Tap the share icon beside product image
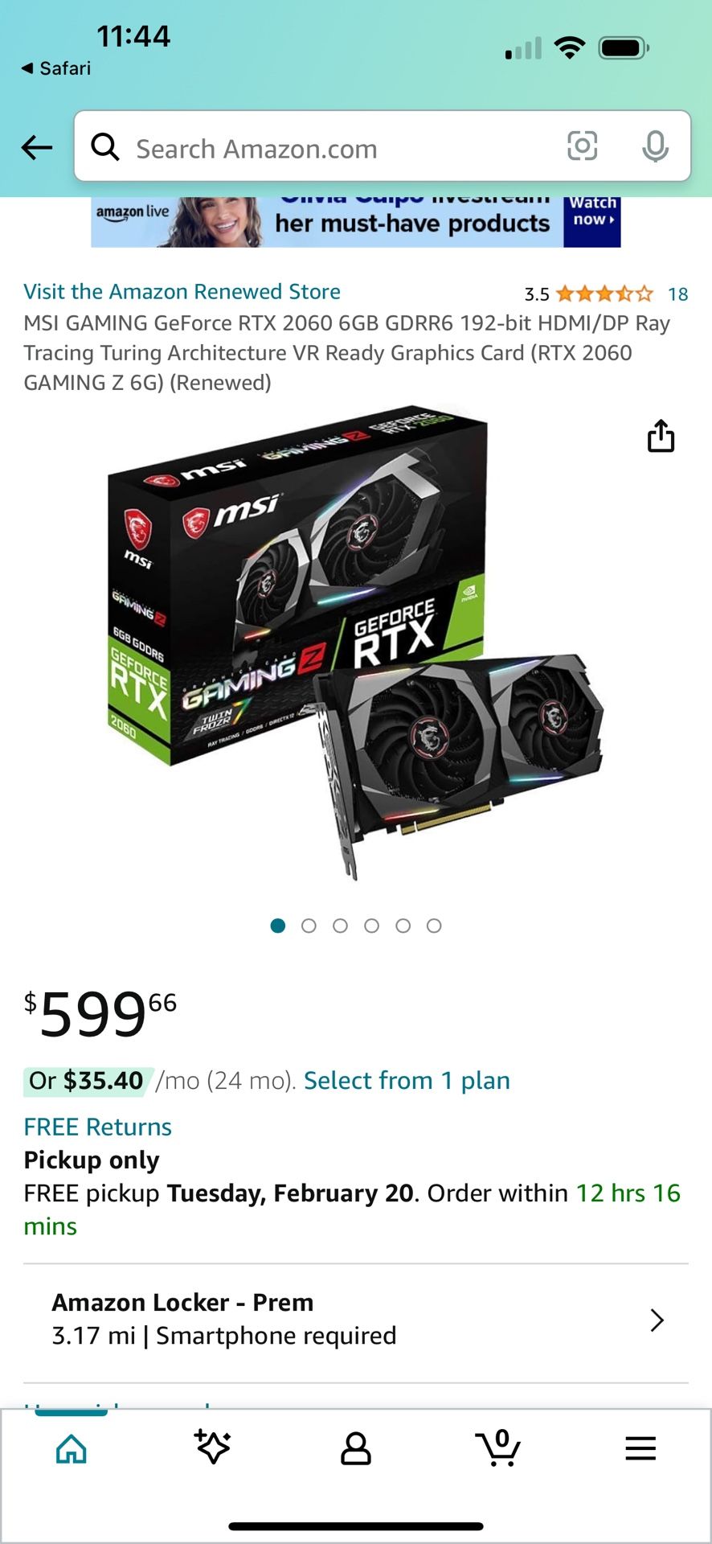 coord(661,436)
